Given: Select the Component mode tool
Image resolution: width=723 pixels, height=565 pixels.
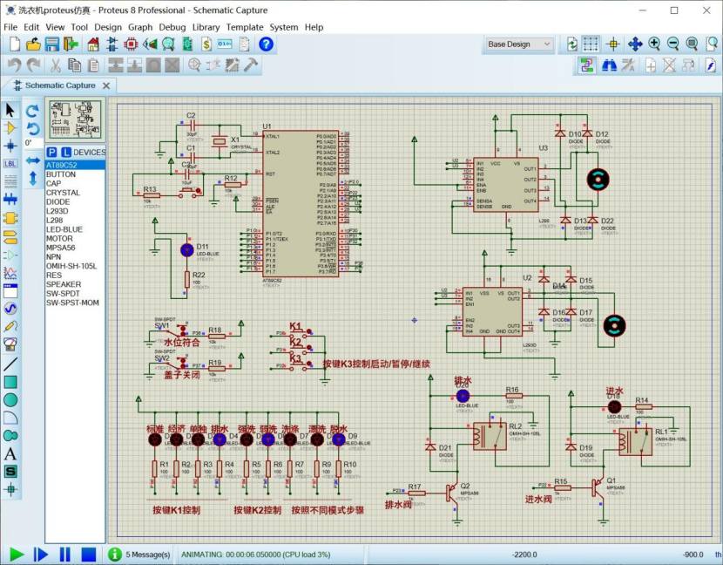Looking at the screenshot, I should pyautogui.click(x=10, y=127).
